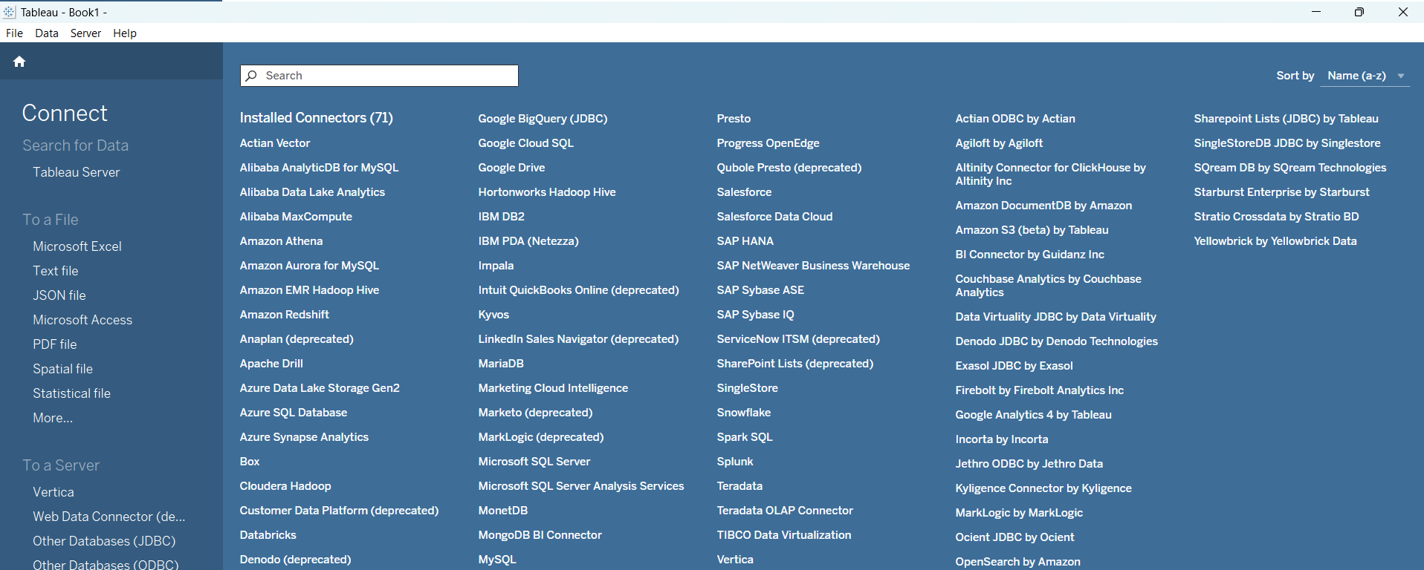Select the MariaDB connector
1424x570 pixels.
[501, 364]
